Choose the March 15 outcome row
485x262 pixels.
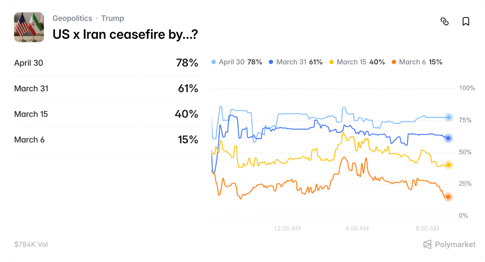pyautogui.click(x=106, y=114)
